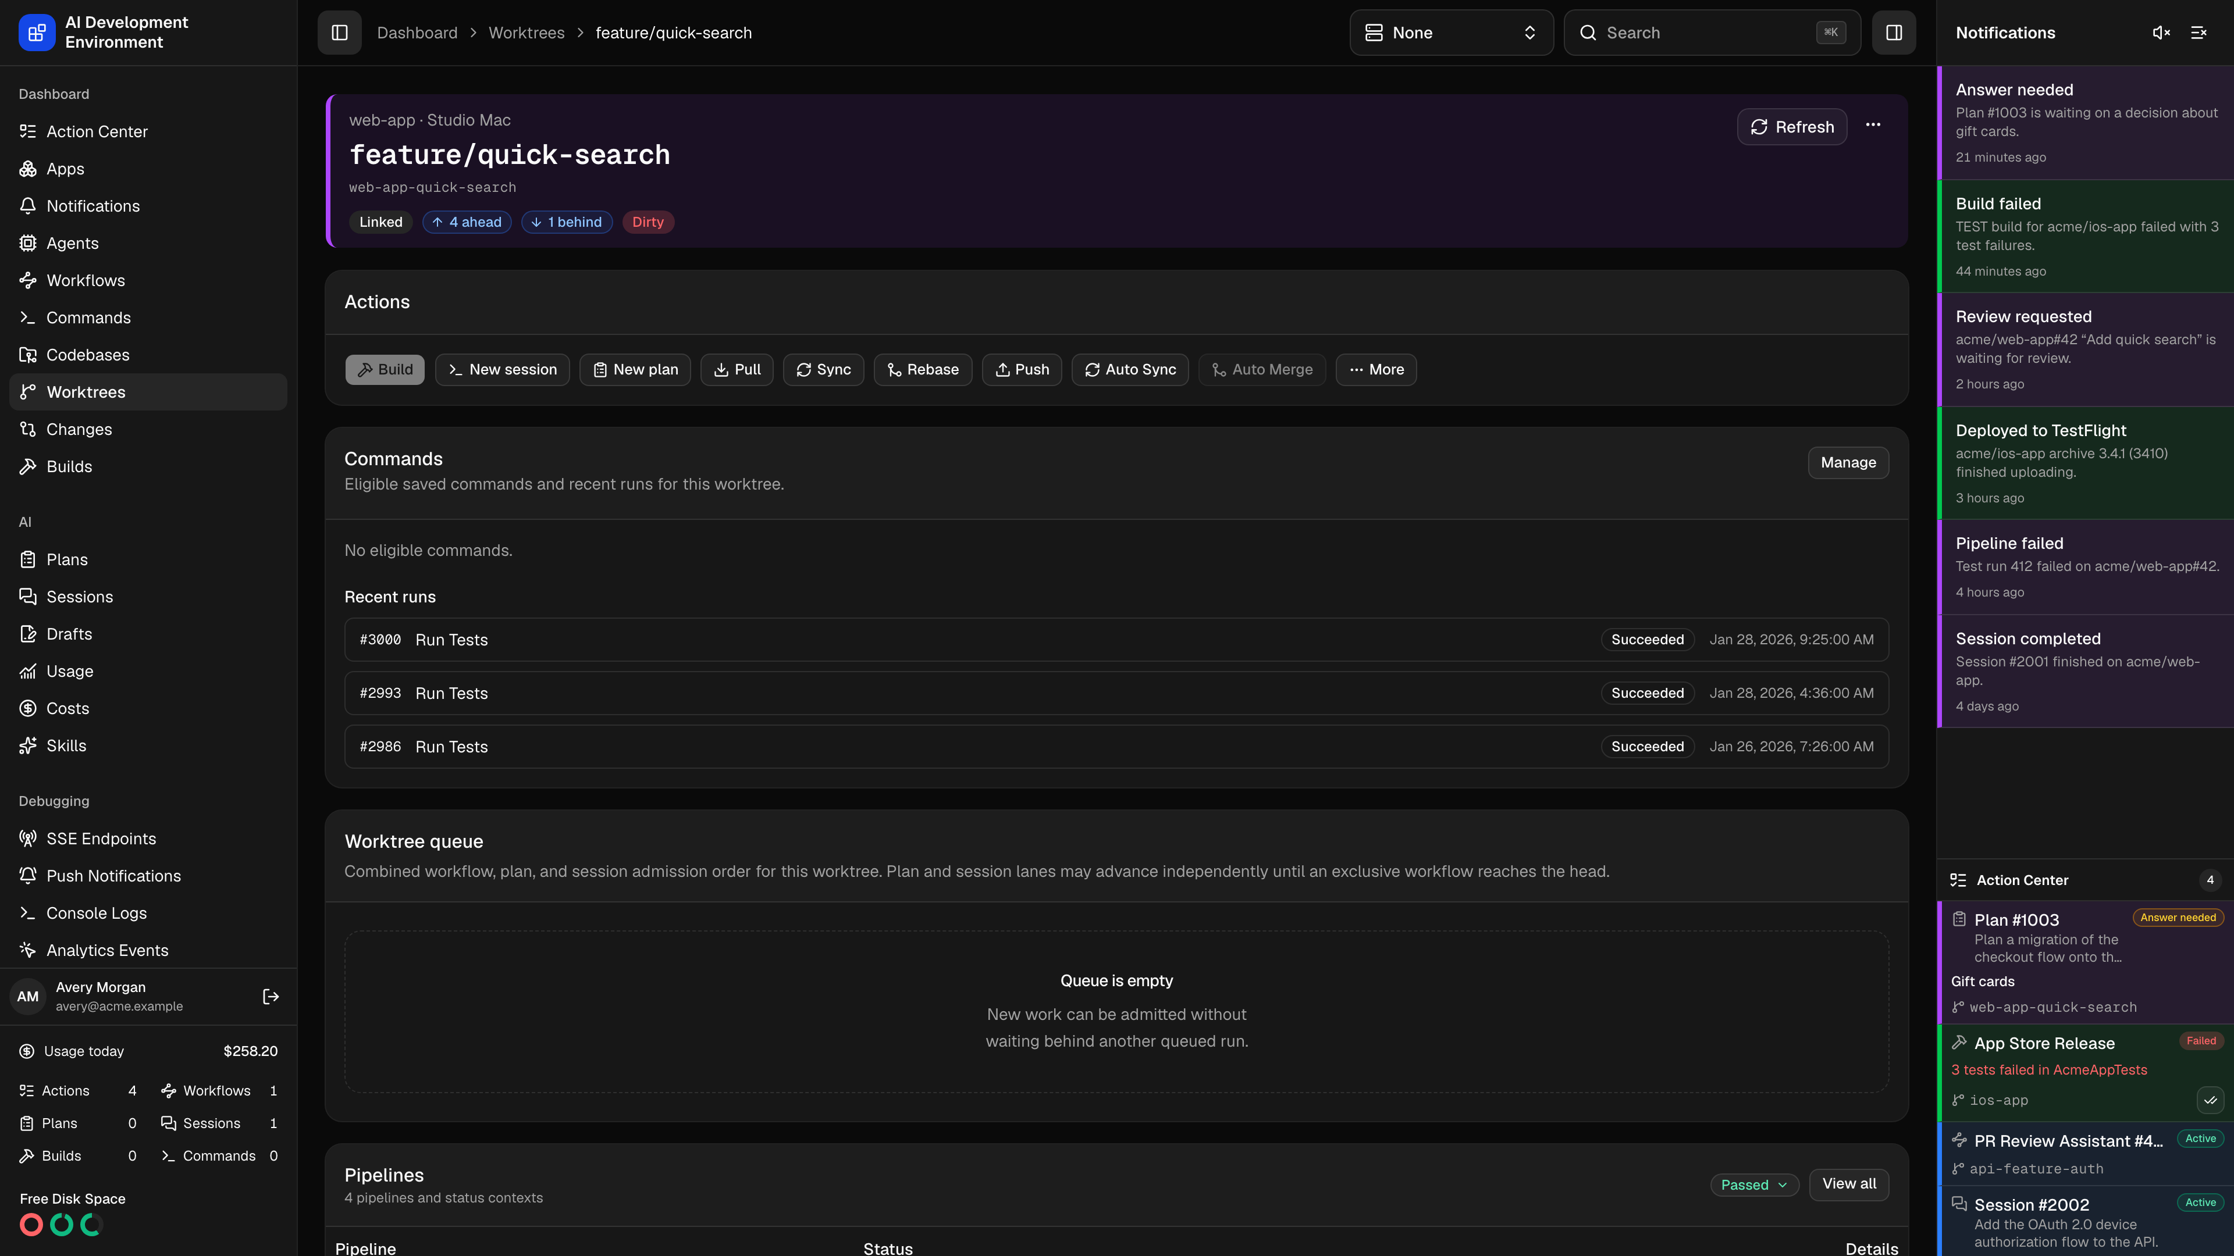Click the red disk space ring
The image size is (2234, 1256).
(31, 1225)
